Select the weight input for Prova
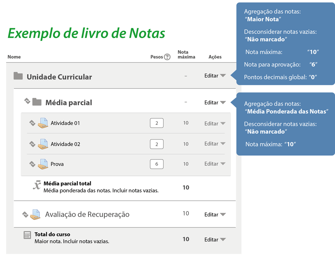This screenshot has width=335, height=259. (x=156, y=164)
